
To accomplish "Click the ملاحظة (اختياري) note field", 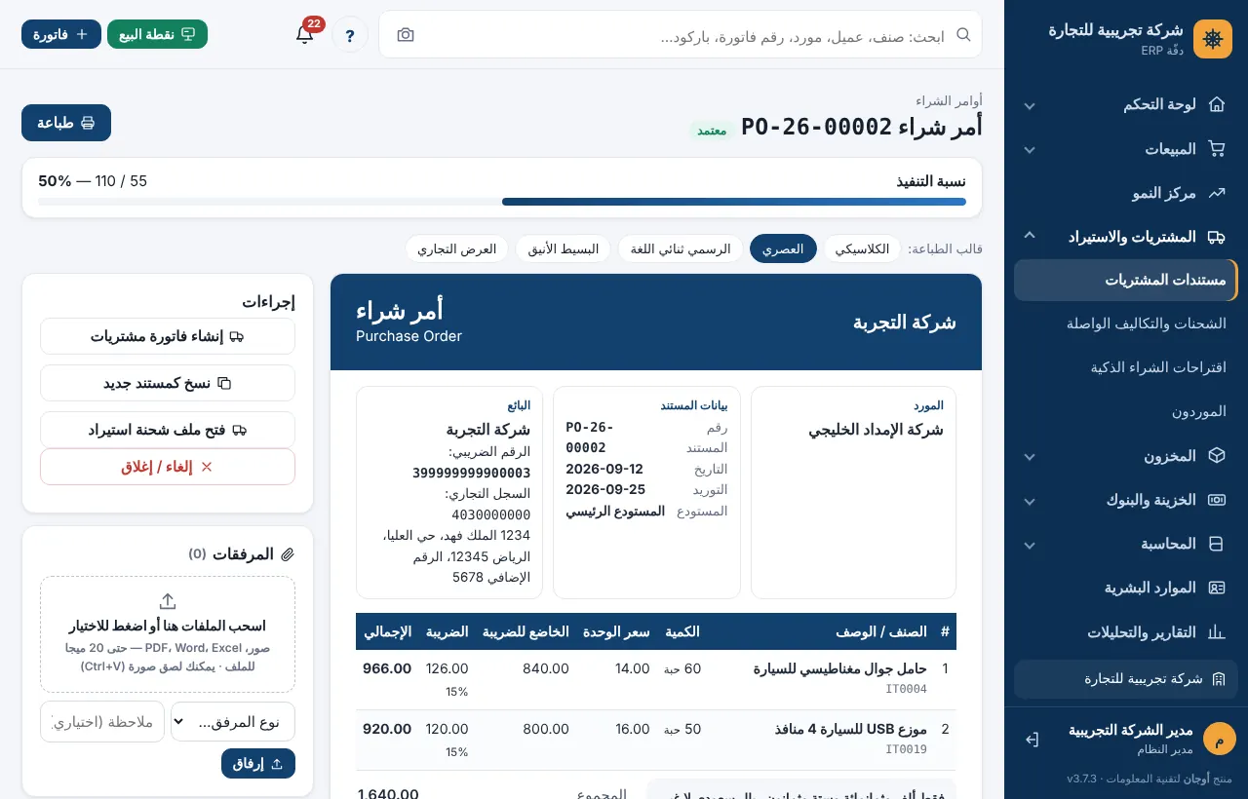I will [x=102, y=721].
